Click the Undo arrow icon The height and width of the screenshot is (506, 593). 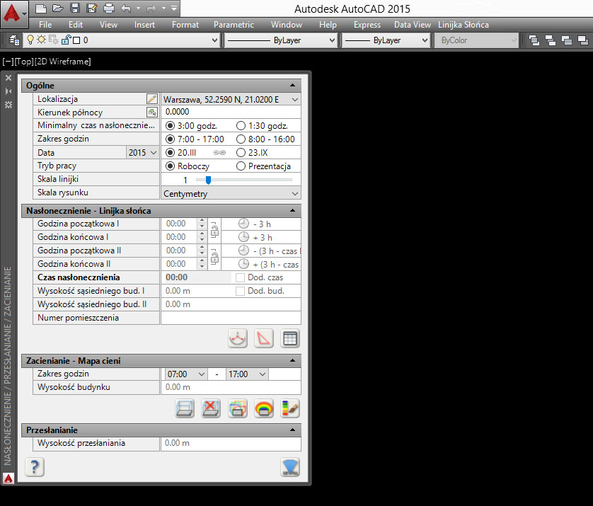126,8
